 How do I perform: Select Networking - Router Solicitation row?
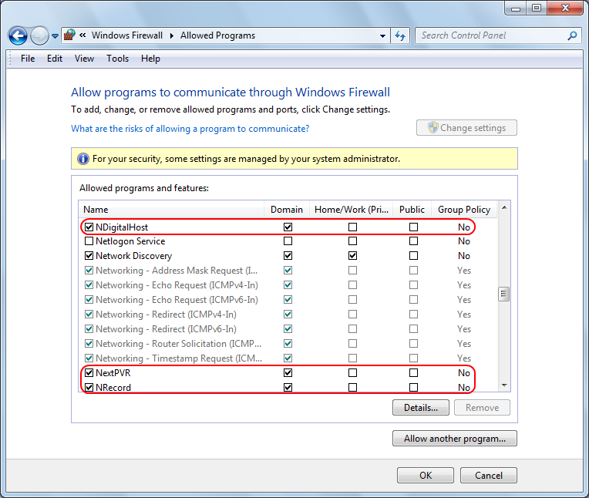[288, 344]
